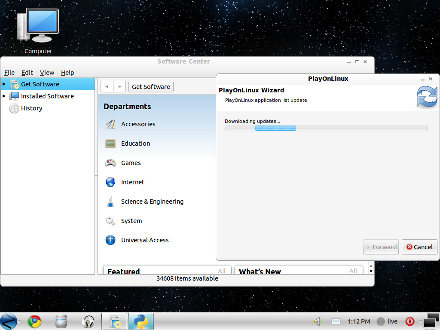Switch to PlayOnLinux Python taskbar entry
440x330 pixels.
pyautogui.click(x=141, y=321)
